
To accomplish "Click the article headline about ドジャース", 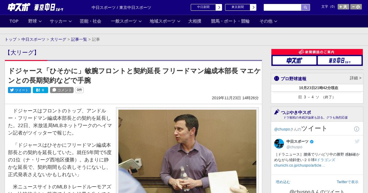I will click(x=134, y=76).
